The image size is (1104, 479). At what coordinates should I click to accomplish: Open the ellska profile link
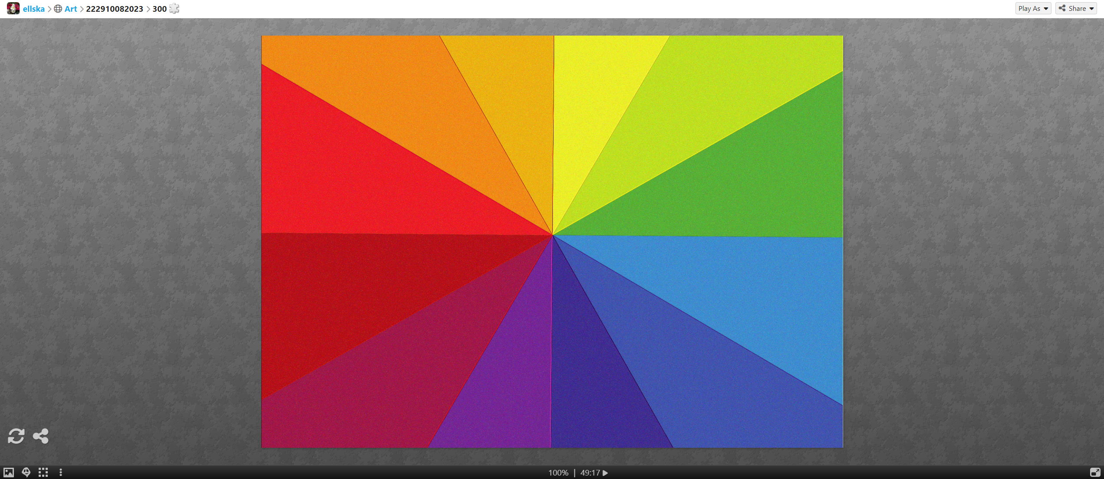click(34, 9)
